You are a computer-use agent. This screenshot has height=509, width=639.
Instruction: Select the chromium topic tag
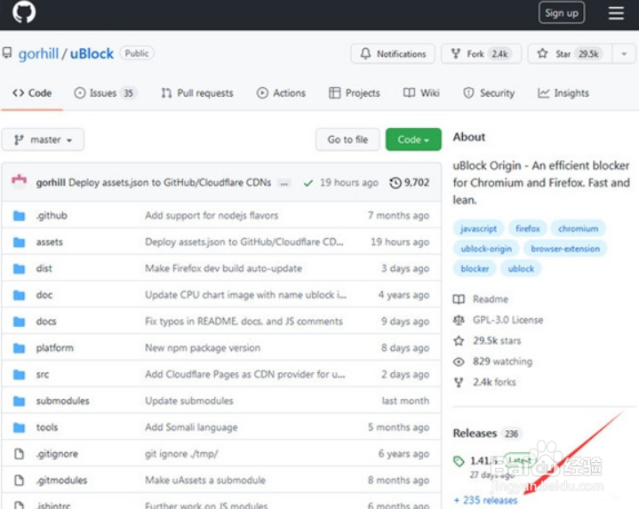point(578,228)
